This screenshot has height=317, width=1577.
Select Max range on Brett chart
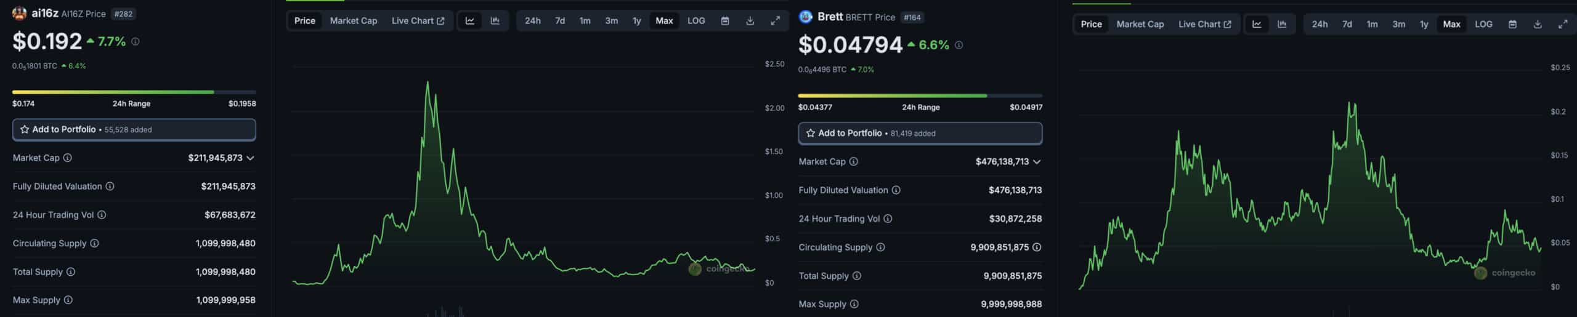point(1451,25)
